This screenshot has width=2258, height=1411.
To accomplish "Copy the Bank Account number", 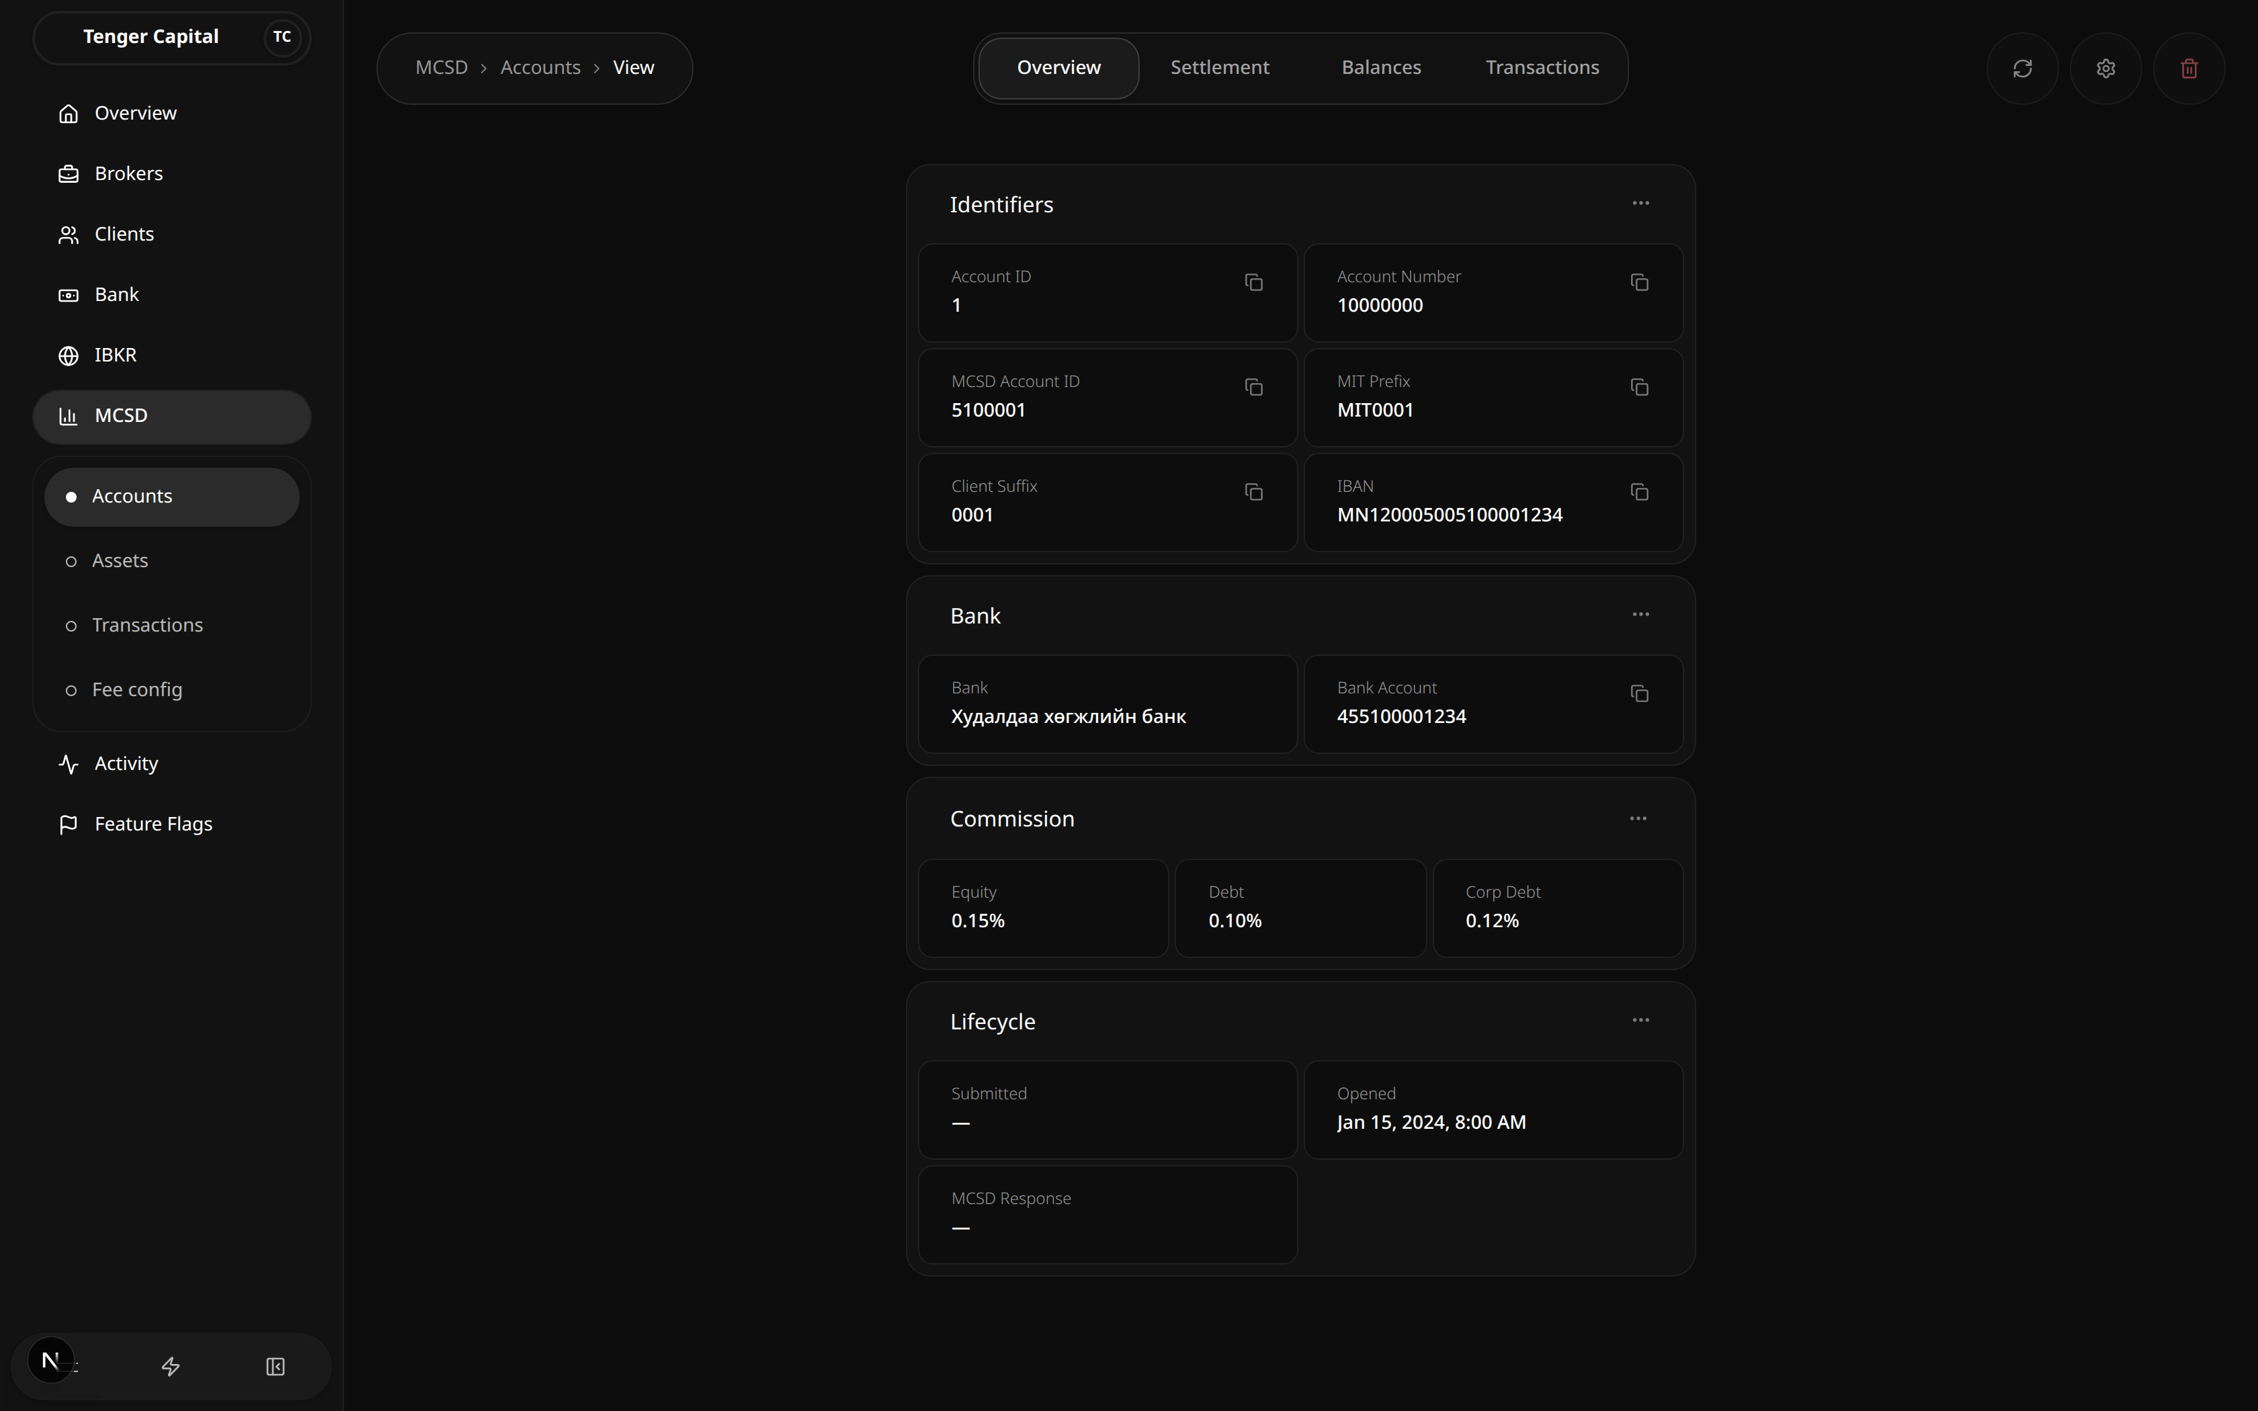I will (1638, 693).
